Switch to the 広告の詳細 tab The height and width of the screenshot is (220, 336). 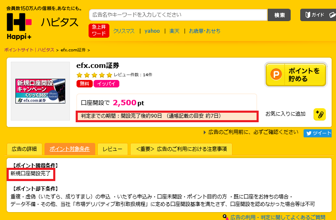pyautogui.click(x=24, y=149)
